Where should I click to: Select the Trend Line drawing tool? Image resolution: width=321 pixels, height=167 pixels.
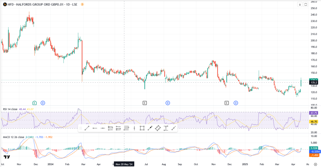87,128
